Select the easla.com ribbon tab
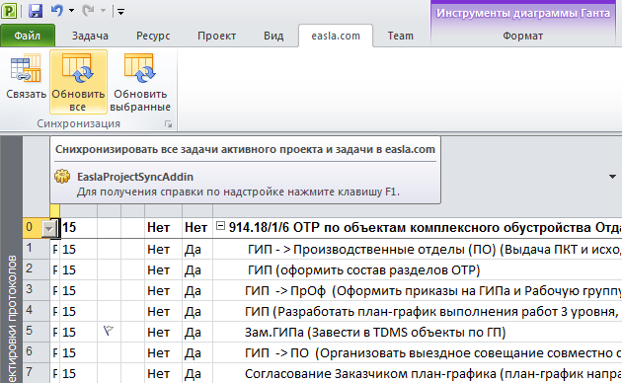The image size is (622, 383). 336,36
